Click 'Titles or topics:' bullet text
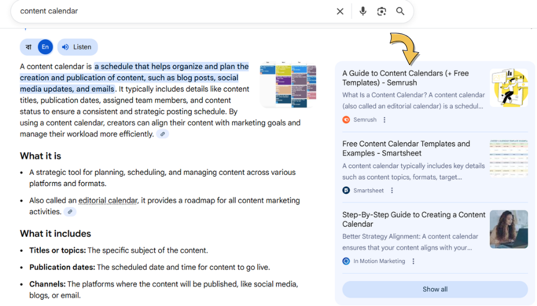Image resolution: width=537 pixels, height=306 pixels. coord(57,251)
